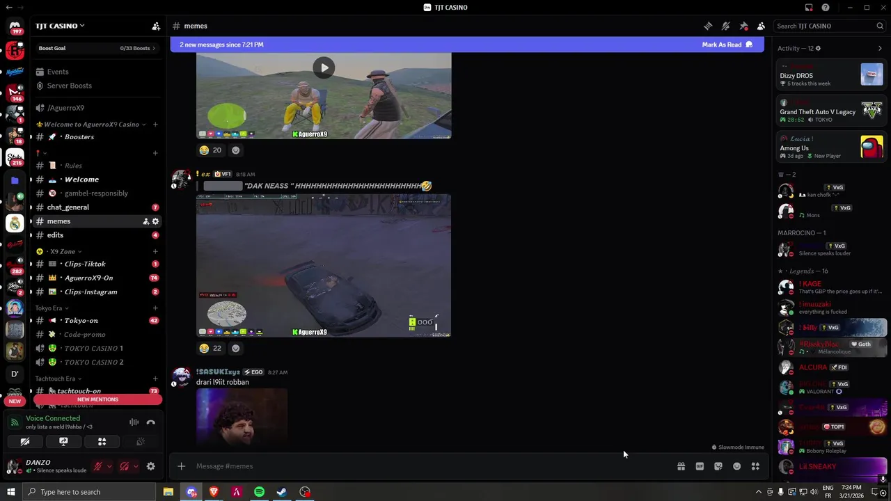Viewport: 891px width, 501px height.
Task: Open the gift icon in message bar
Action: [681, 466]
